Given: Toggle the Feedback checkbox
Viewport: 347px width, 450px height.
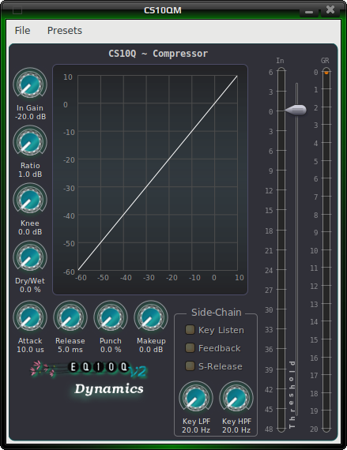Looking at the screenshot, I should click(190, 348).
